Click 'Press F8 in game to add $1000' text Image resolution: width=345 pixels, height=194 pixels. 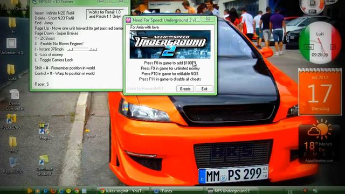click(170, 63)
